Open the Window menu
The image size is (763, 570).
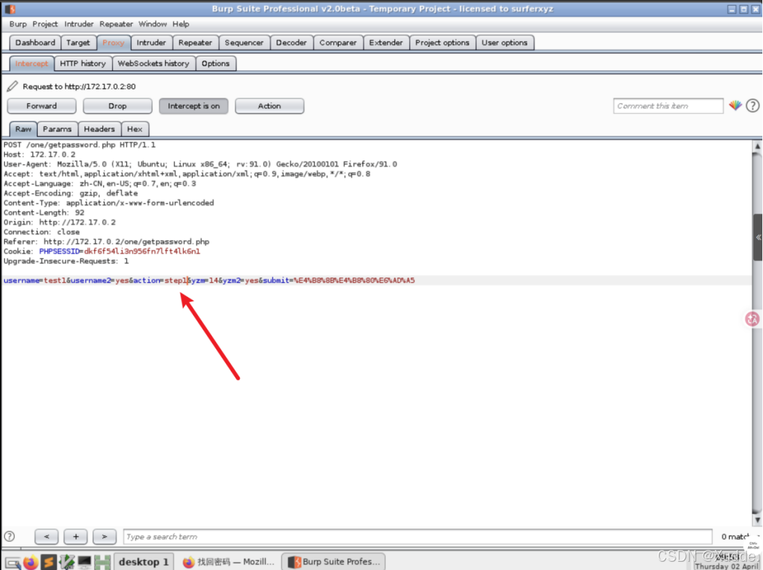pos(153,24)
